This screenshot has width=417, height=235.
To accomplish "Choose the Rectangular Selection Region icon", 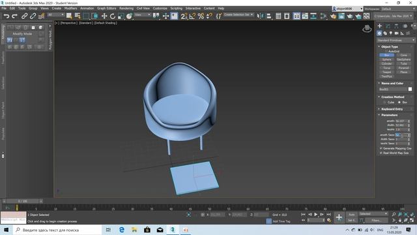I will (86, 16).
